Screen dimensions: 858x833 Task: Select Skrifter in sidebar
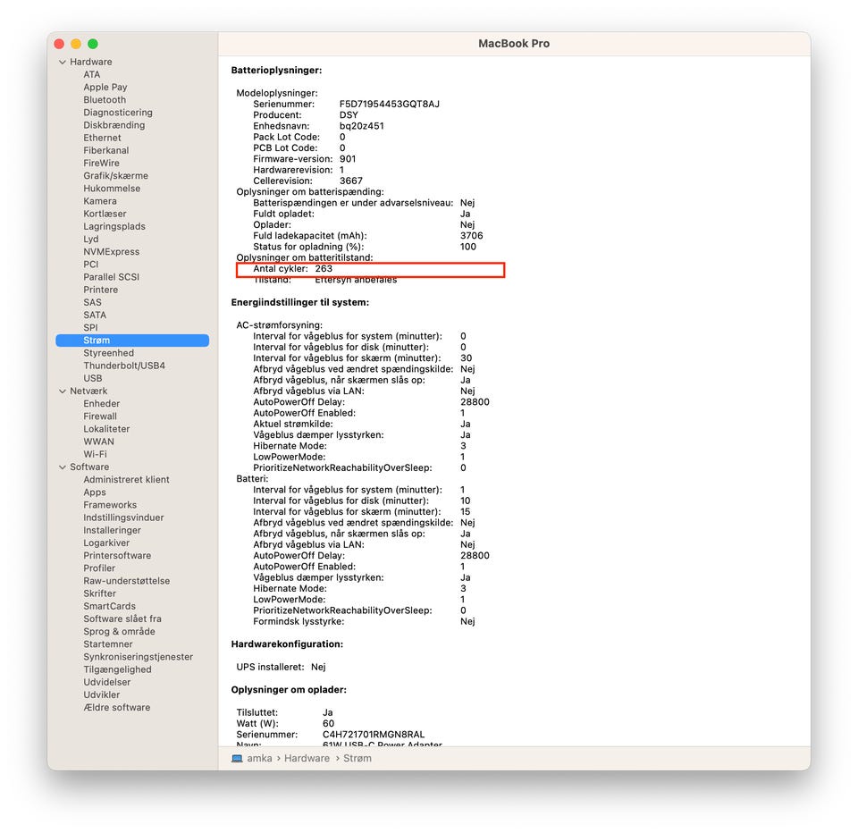(x=99, y=593)
